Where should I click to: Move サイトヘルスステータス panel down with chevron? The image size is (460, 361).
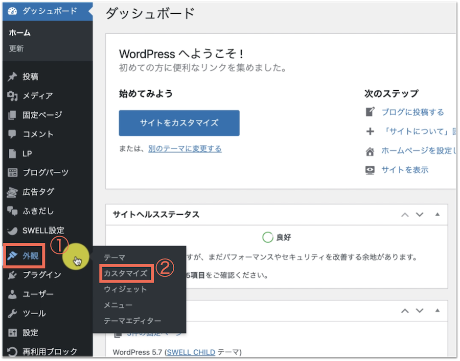pyautogui.click(x=420, y=215)
